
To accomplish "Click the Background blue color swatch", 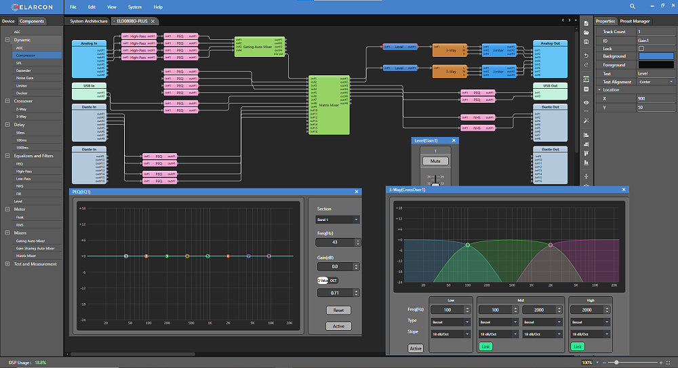I will point(656,56).
